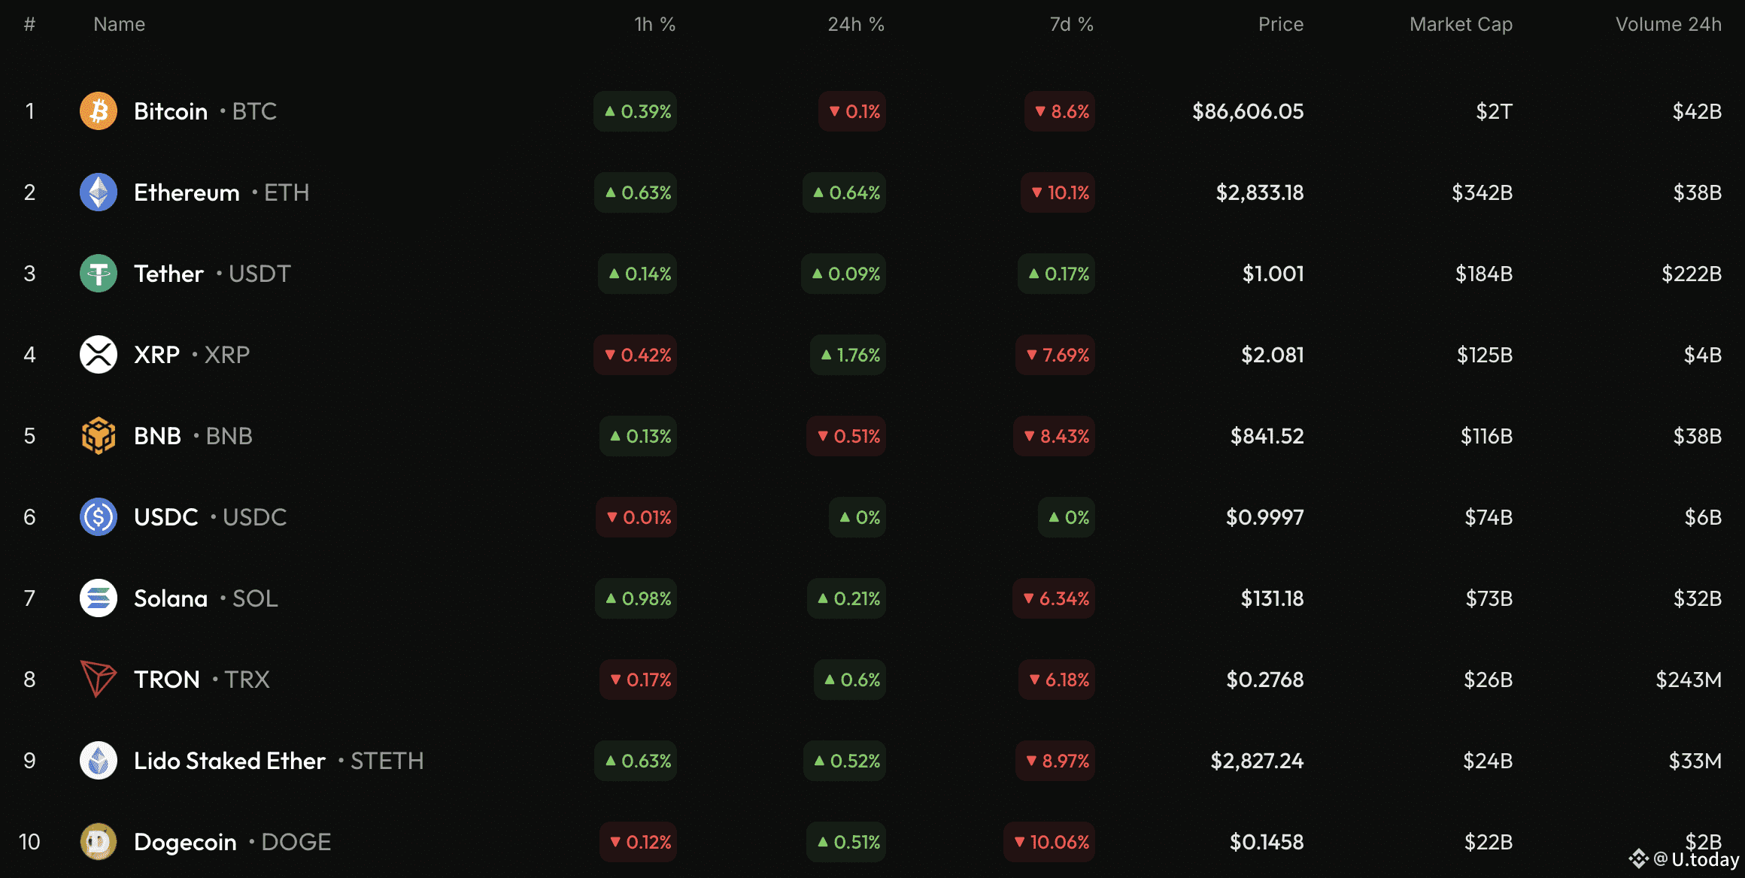Select the Solana logo icon
Image resolution: width=1745 pixels, height=878 pixels.
[99, 598]
